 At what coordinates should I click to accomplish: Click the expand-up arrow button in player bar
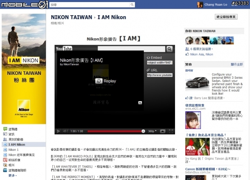(162, 131)
